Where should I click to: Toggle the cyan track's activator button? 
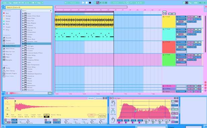pos(191,30)
